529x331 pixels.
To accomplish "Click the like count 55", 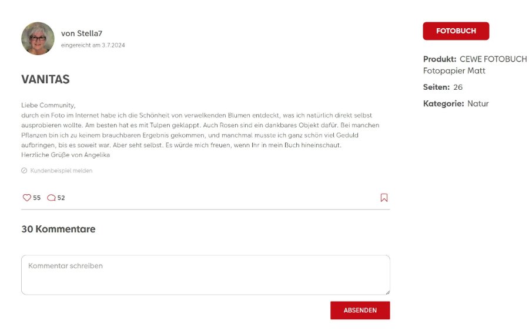I will pos(37,198).
